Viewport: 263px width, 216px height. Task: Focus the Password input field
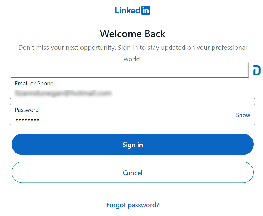pyautogui.click(x=133, y=115)
